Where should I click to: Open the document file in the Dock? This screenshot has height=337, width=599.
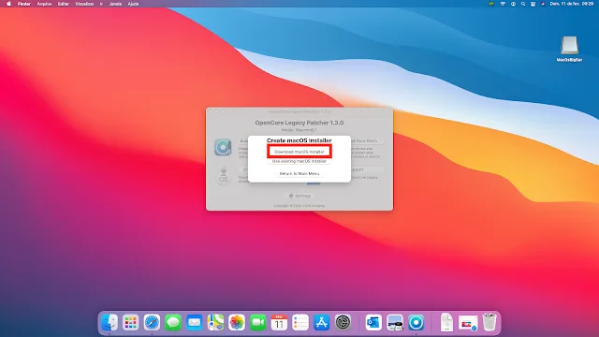tap(446, 322)
